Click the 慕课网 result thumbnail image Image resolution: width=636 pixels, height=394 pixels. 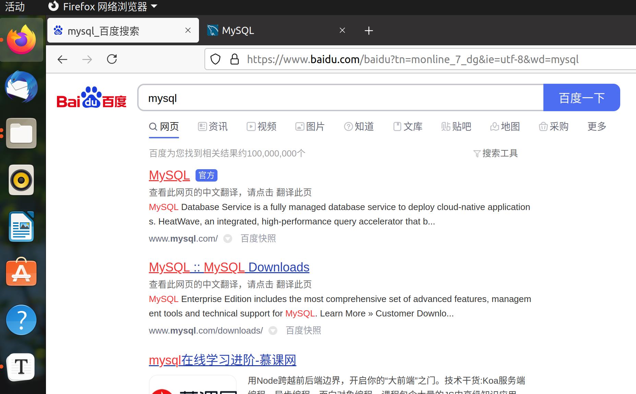pos(193,385)
